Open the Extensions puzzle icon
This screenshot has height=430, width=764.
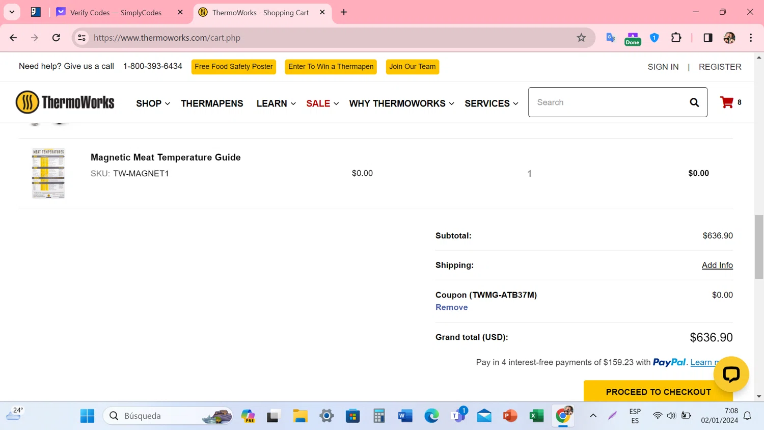676,38
